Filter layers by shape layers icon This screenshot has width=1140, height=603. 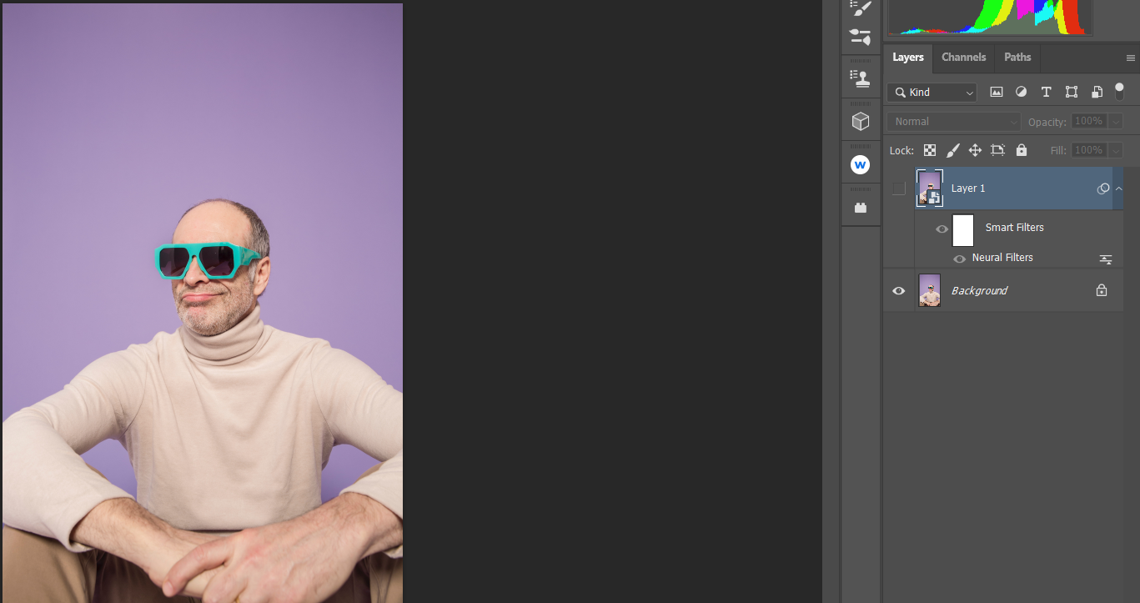(1072, 92)
